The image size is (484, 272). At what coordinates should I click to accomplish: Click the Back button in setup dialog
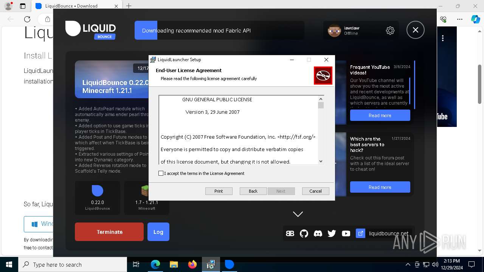(x=253, y=191)
